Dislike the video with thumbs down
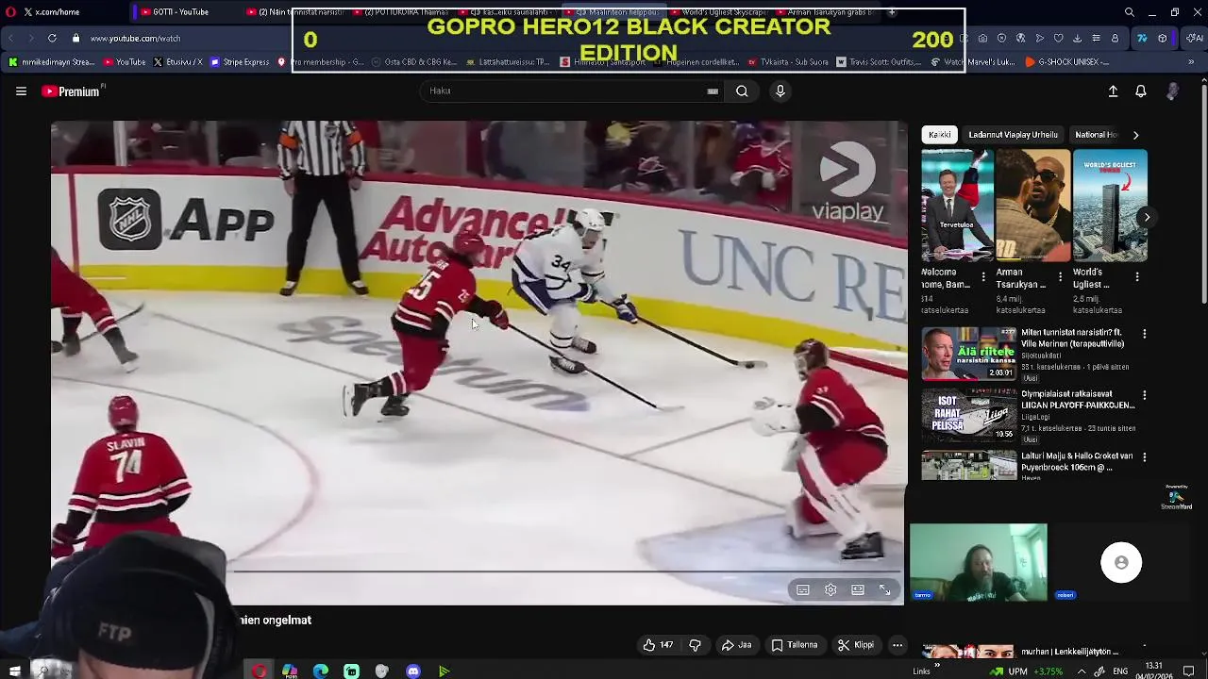Viewport: 1208px width, 679px height. [695, 645]
